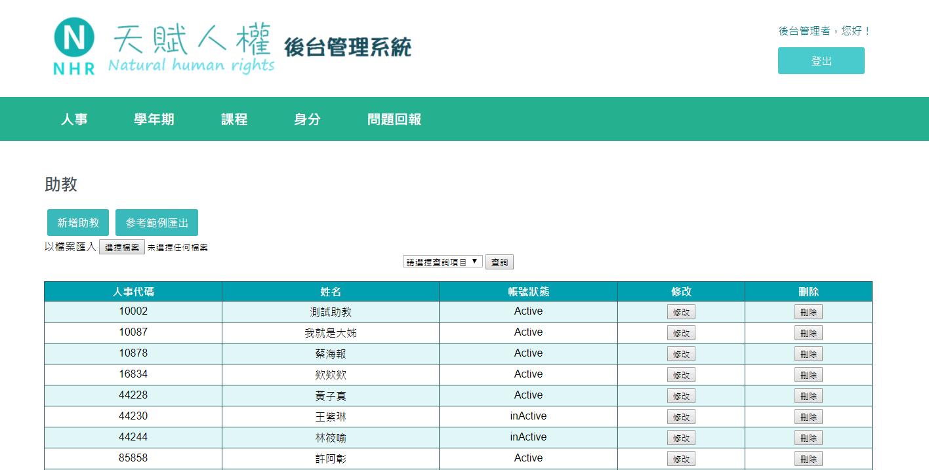
Task: Click 刪除 for 許阿彰 row
Action: click(x=808, y=459)
